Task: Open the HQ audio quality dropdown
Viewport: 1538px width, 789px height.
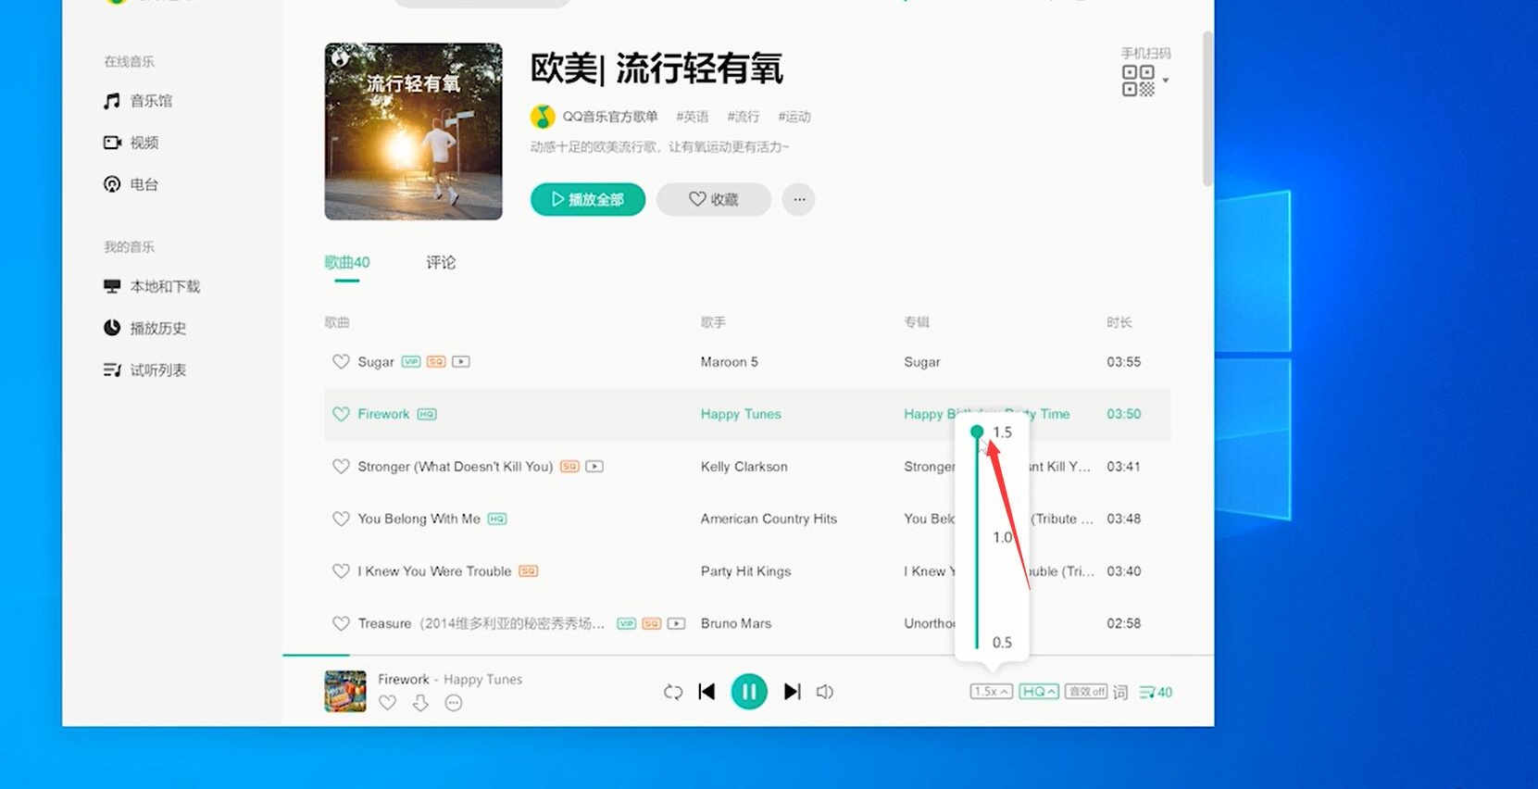Action: coord(1039,692)
